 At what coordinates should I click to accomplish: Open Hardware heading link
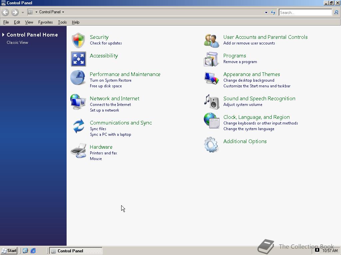coord(101,147)
